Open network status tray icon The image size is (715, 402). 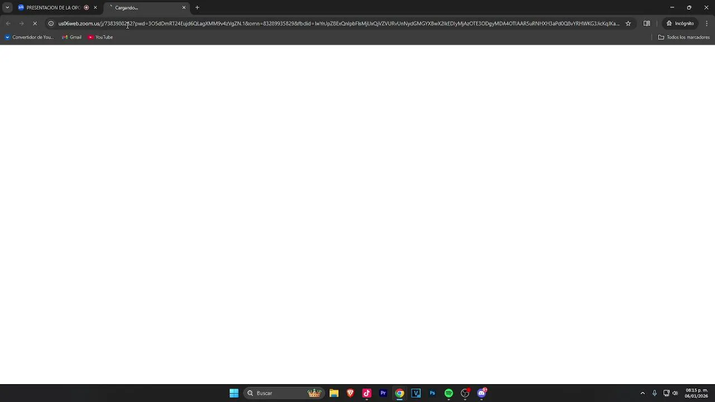tap(666, 393)
